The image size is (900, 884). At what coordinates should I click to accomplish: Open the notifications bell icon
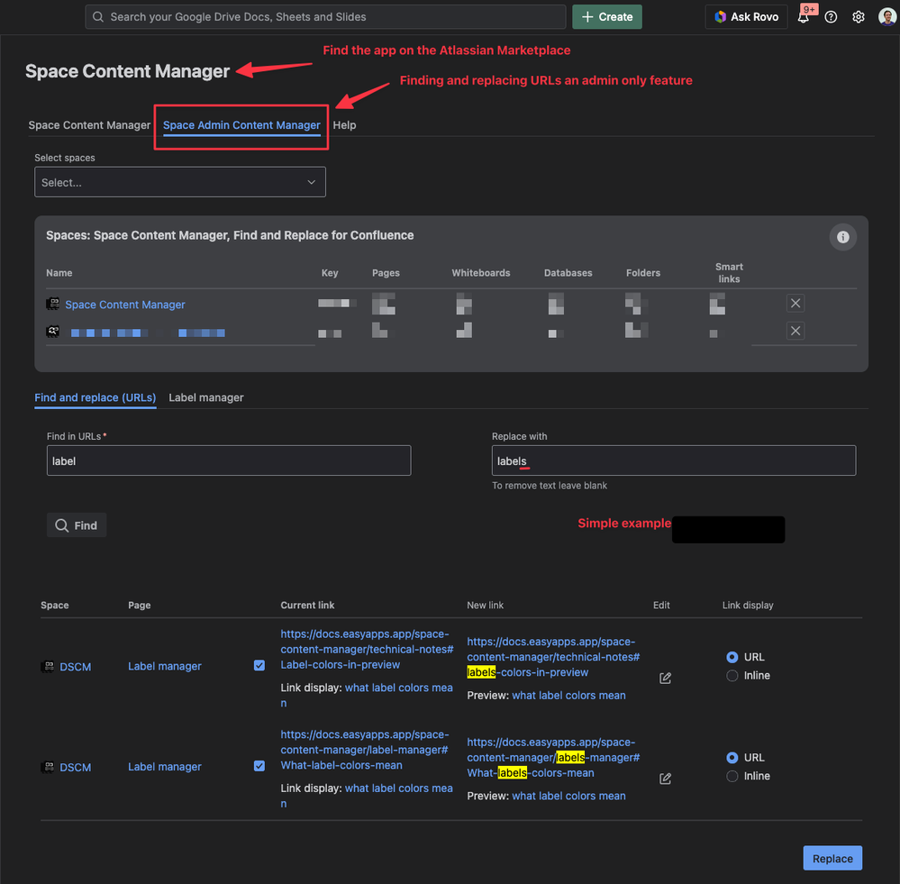(804, 17)
